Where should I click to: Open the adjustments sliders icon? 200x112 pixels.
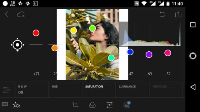109,105
